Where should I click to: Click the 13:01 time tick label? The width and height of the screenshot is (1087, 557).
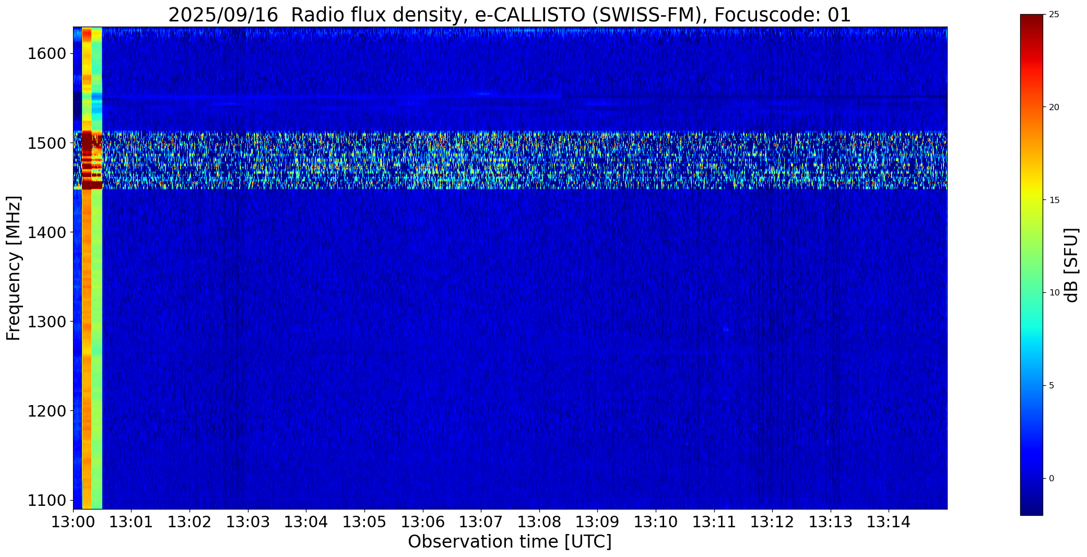tap(132, 522)
